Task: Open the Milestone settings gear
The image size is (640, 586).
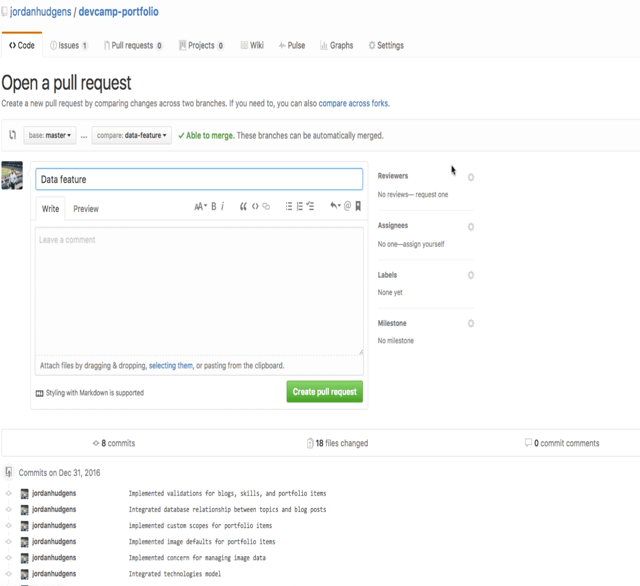Action: pyautogui.click(x=470, y=323)
